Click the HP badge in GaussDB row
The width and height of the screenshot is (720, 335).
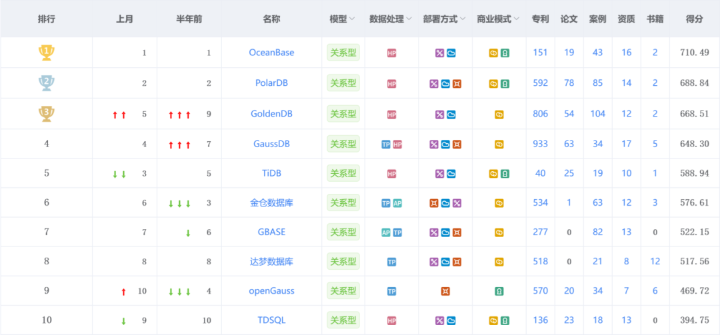[397, 145]
